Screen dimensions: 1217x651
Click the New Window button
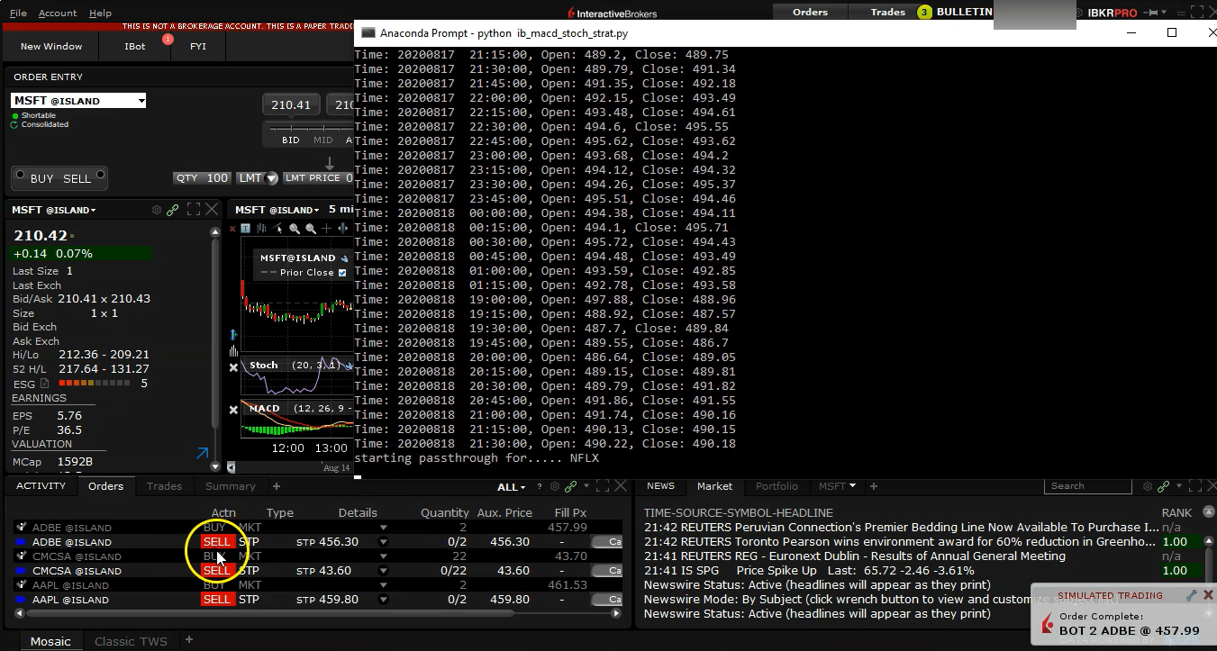tap(51, 46)
